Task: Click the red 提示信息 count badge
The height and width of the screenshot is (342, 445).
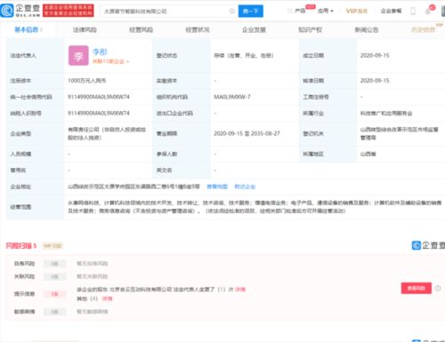Action: click(54, 294)
